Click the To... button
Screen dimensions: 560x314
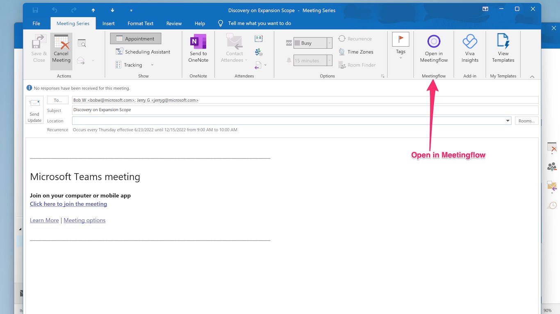tap(57, 100)
